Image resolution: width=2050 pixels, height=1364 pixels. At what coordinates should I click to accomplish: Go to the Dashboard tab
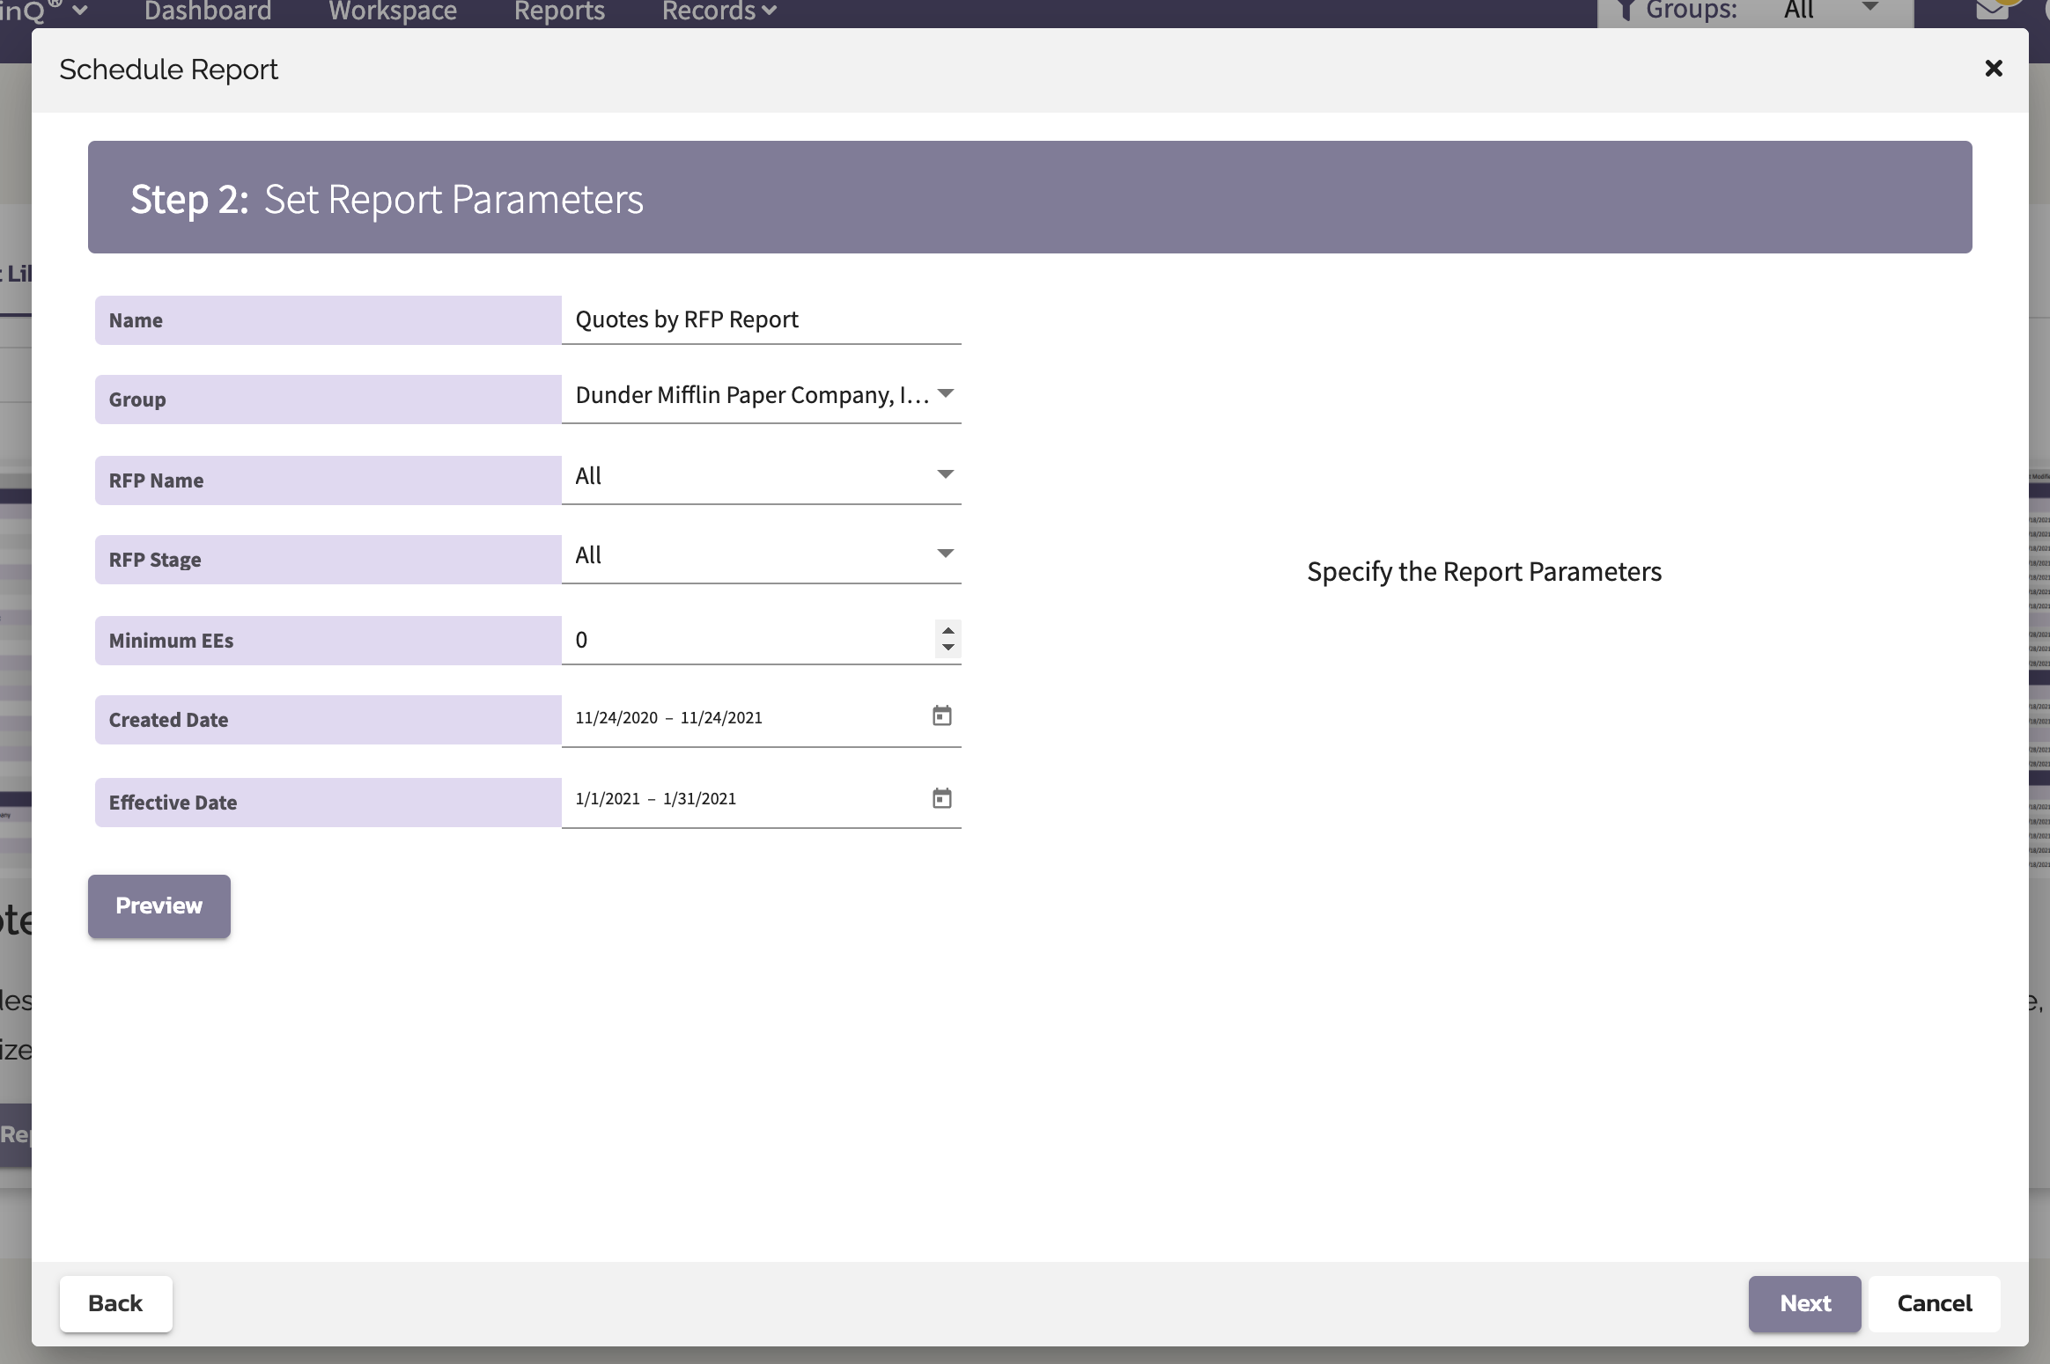pyautogui.click(x=208, y=11)
